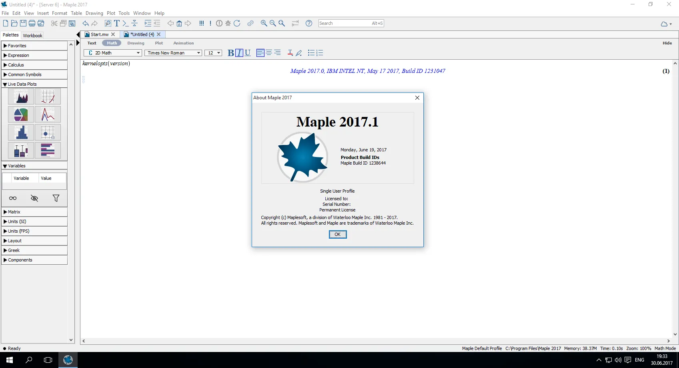The height and width of the screenshot is (368, 679).
Task: Select the Plot context tab
Action: tap(159, 43)
